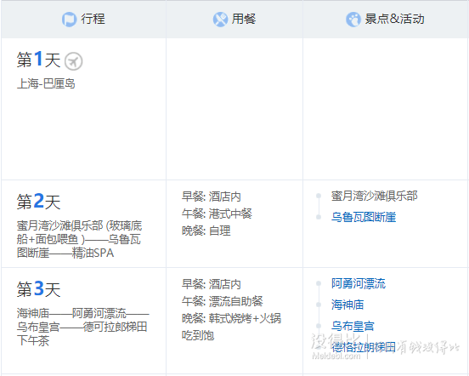The image size is (469, 376).
Task: Click the timeline dot beside 海神庙
Action: pyautogui.click(x=319, y=305)
